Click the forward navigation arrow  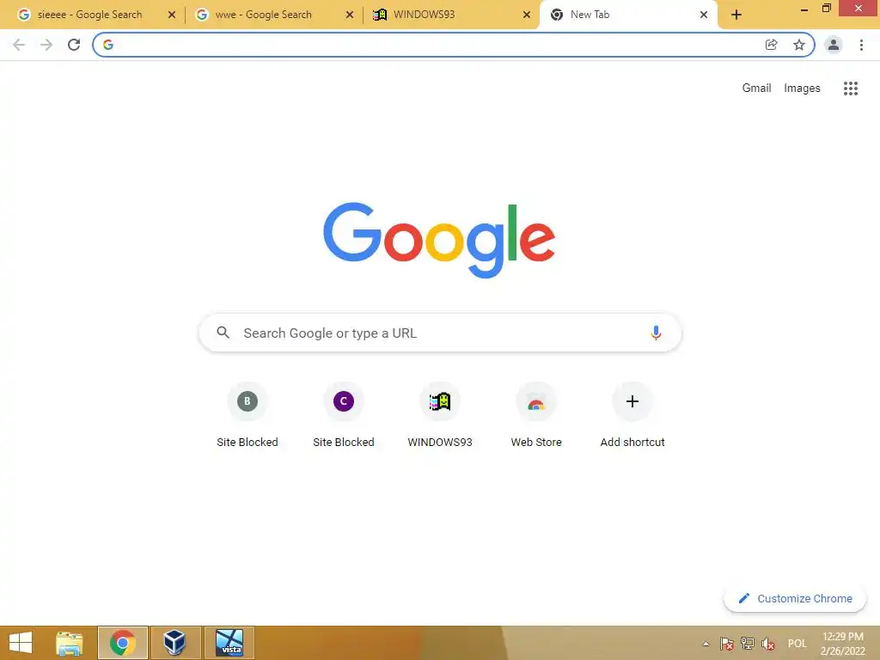(x=46, y=45)
